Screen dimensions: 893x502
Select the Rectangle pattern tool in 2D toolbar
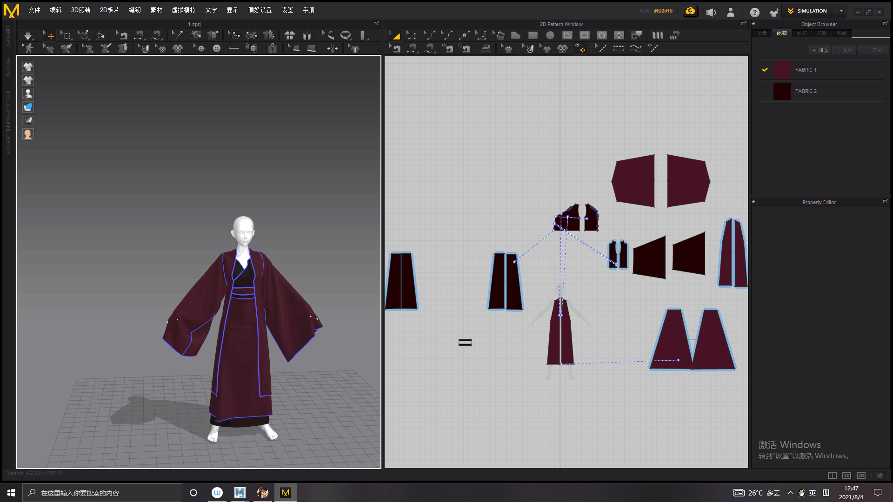(x=533, y=35)
